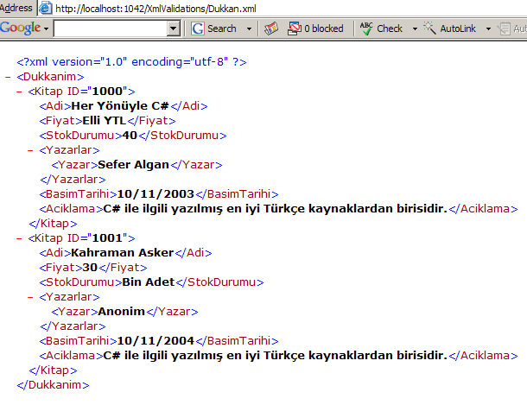Click the Google Search button icon

tap(198, 28)
